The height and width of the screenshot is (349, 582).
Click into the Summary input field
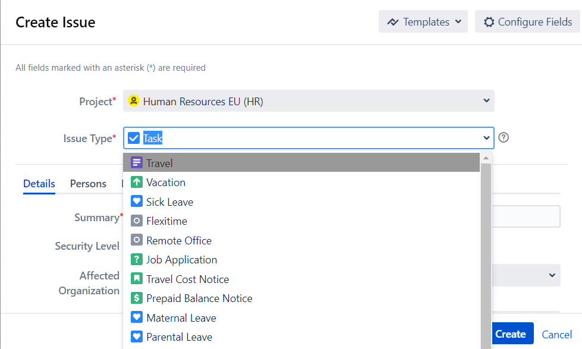point(526,216)
